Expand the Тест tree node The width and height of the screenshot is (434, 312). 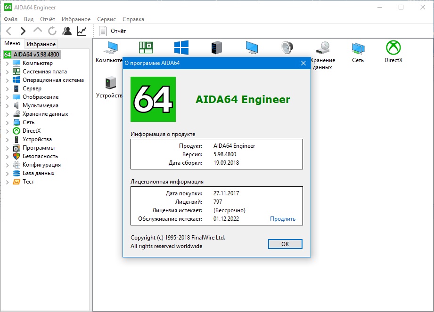pos(7,182)
